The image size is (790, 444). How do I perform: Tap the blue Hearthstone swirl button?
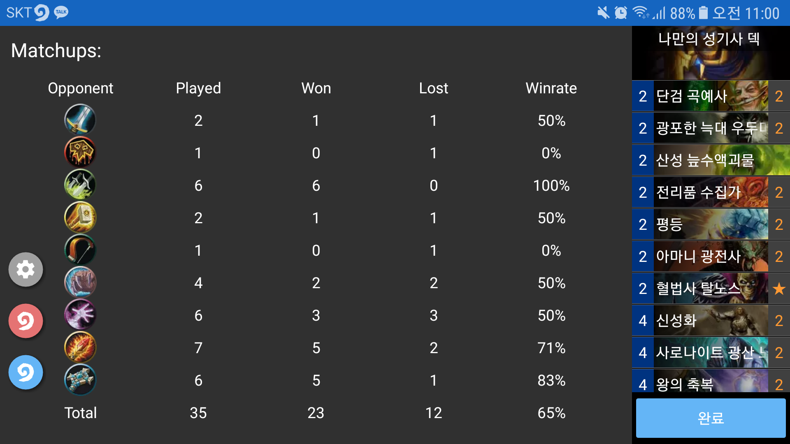pos(26,372)
